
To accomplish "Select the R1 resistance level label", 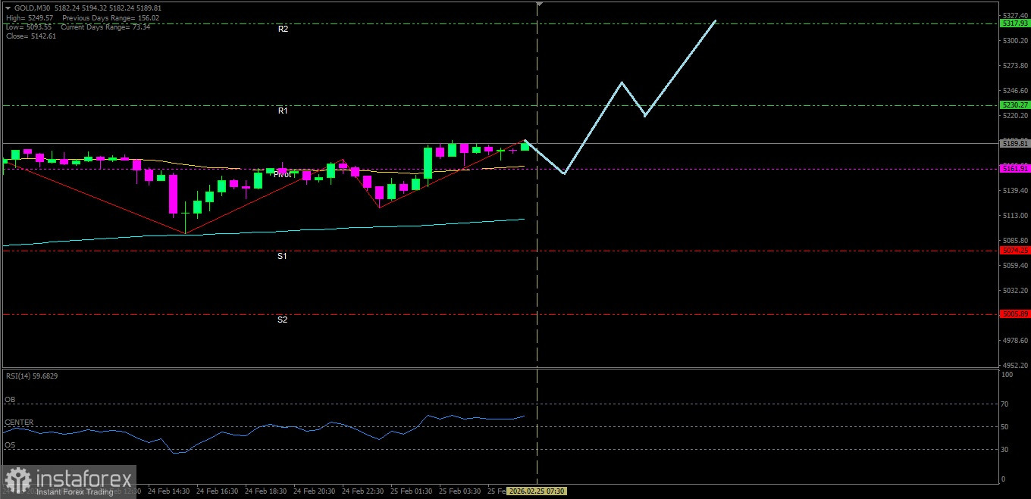I will click(283, 111).
